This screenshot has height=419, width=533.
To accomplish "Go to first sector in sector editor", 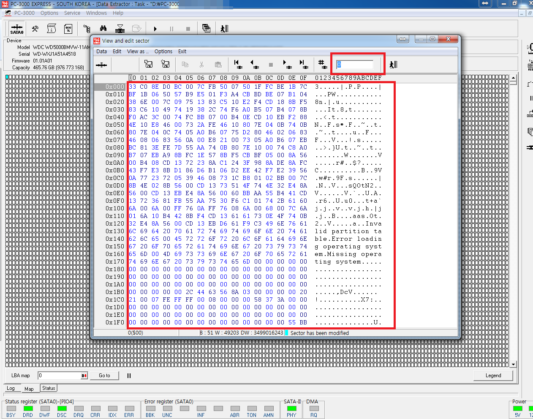I will coord(238,64).
